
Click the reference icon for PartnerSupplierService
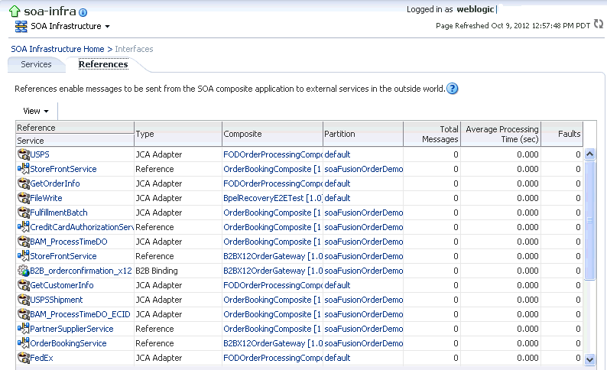pos(23,329)
